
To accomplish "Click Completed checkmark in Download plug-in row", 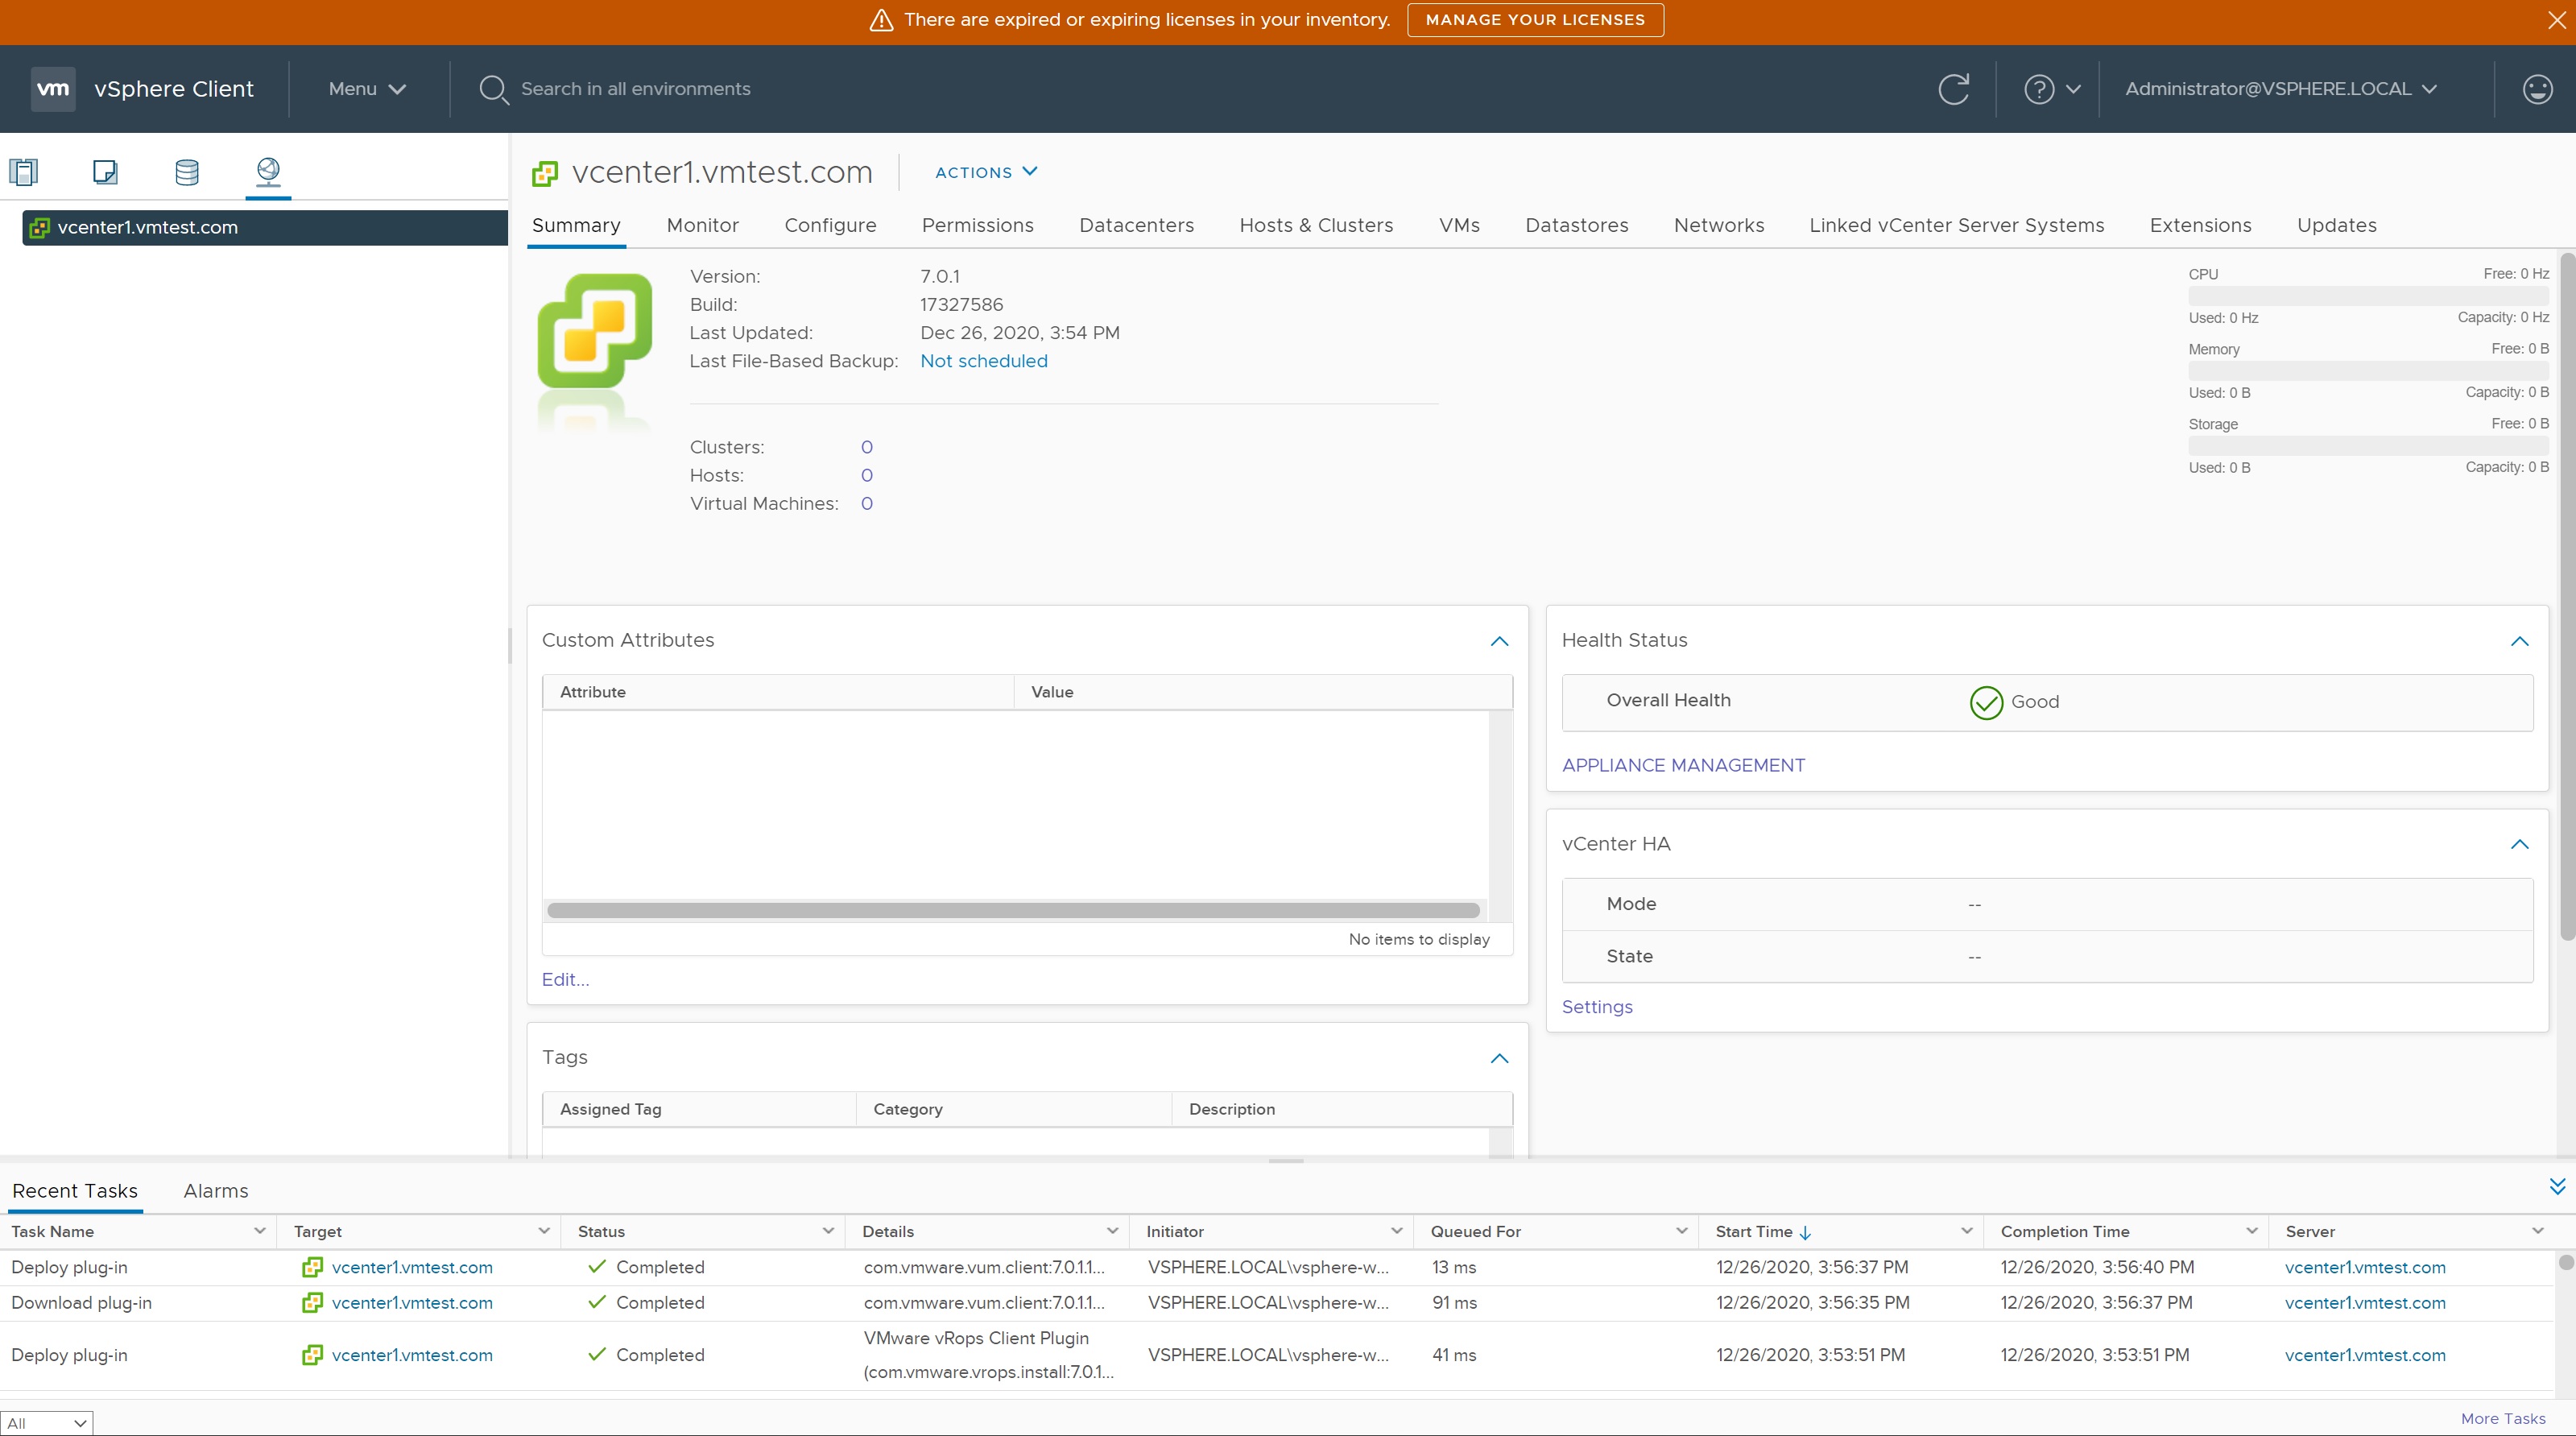I will coord(597,1303).
